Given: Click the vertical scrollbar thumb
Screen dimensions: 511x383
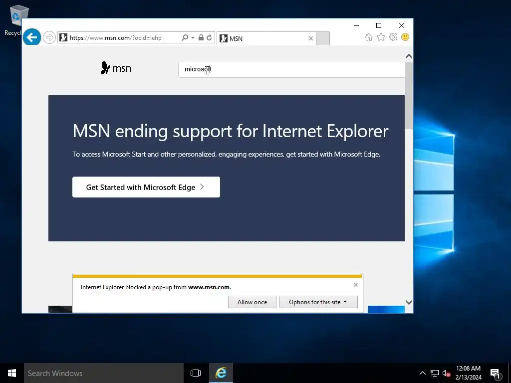Looking at the screenshot, I should (409, 95).
